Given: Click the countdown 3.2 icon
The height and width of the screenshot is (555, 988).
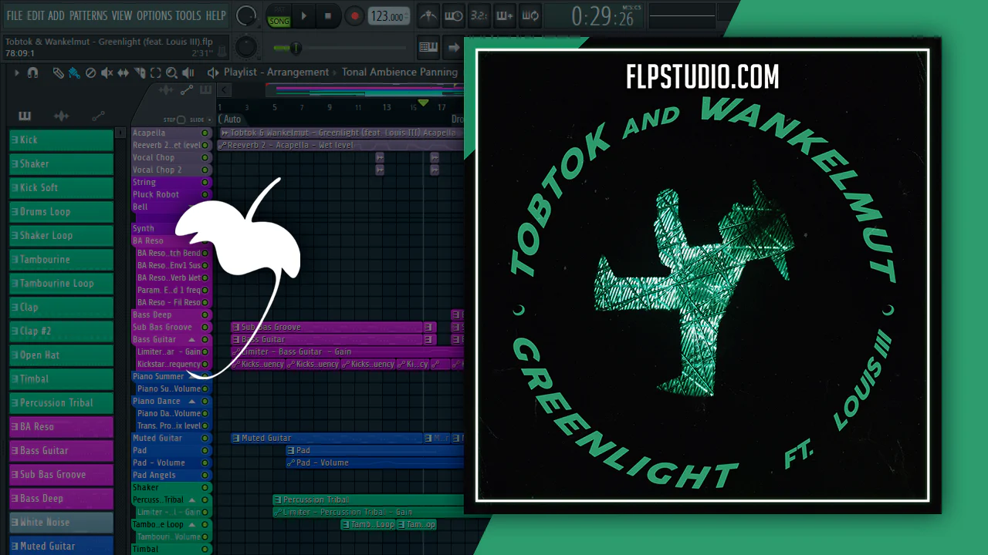Looking at the screenshot, I should [x=479, y=15].
